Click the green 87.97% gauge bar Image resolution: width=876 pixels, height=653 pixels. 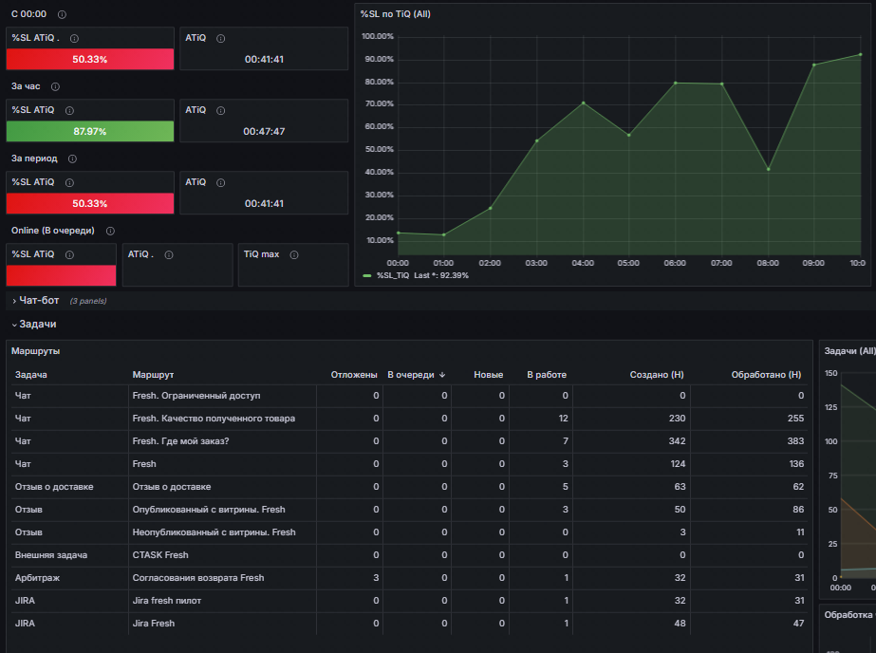(x=90, y=131)
